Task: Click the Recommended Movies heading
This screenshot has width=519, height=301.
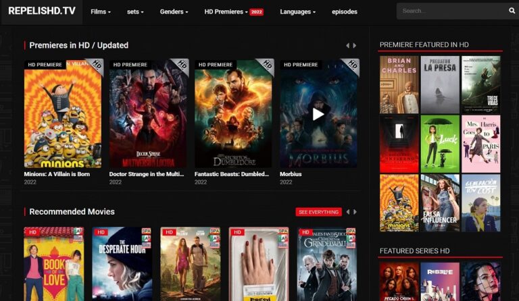Action: [72, 212]
